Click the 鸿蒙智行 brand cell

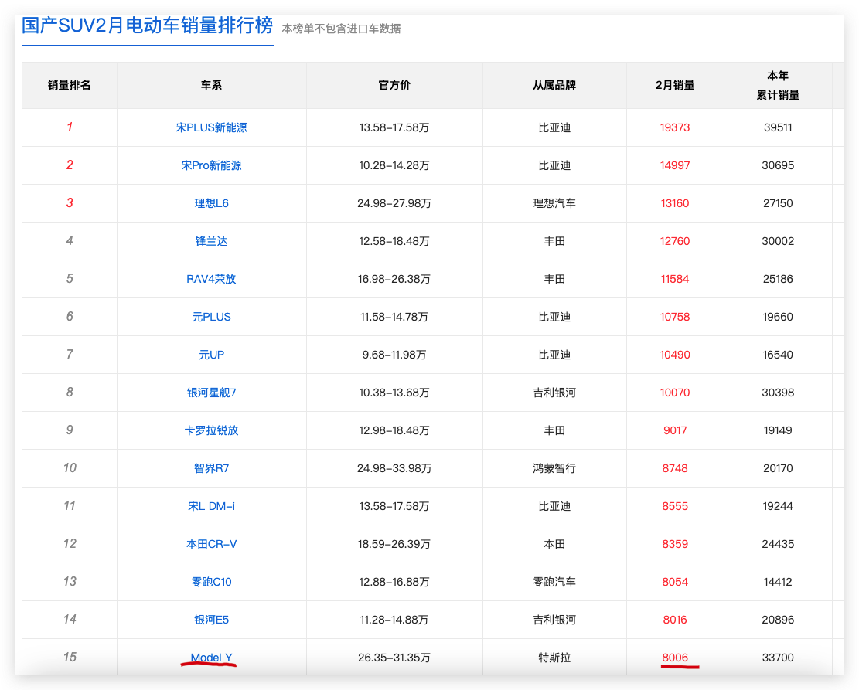(554, 468)
